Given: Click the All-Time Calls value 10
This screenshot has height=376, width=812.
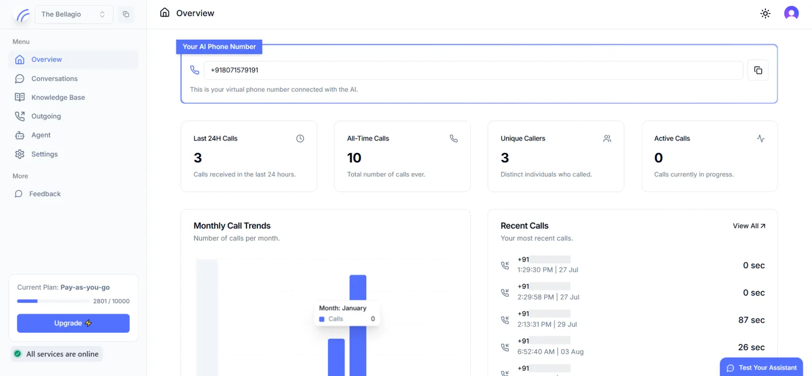Looking at the screenshot, I should point(354,158).
